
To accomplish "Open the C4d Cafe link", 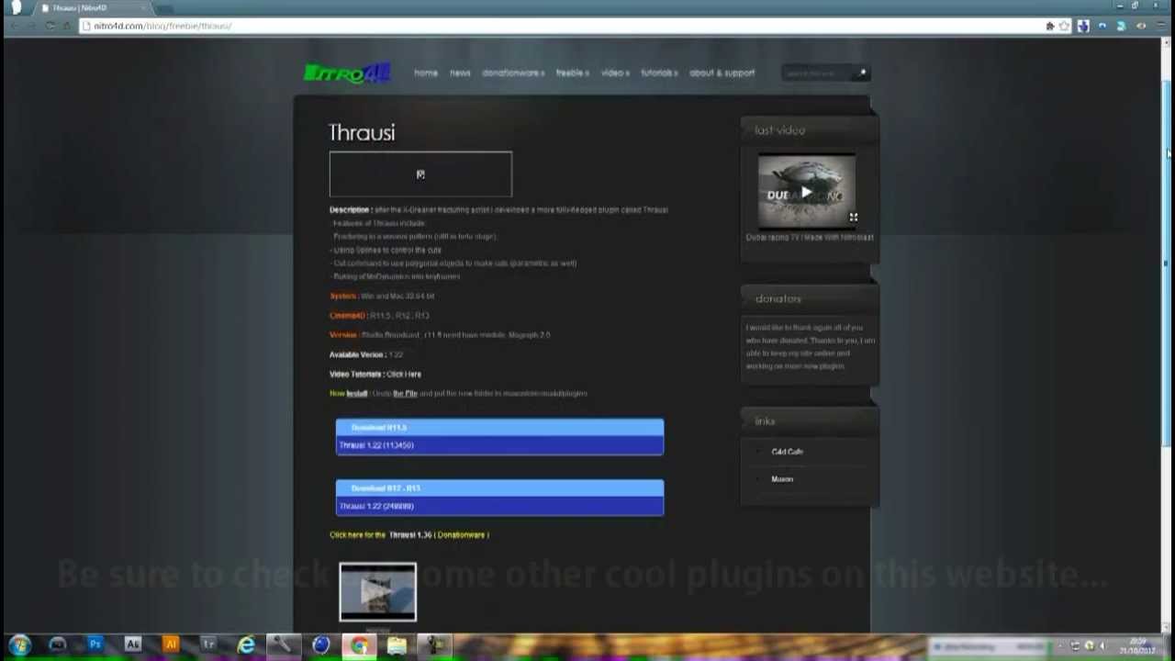I will pyautogui.click(x=787, y=452).
